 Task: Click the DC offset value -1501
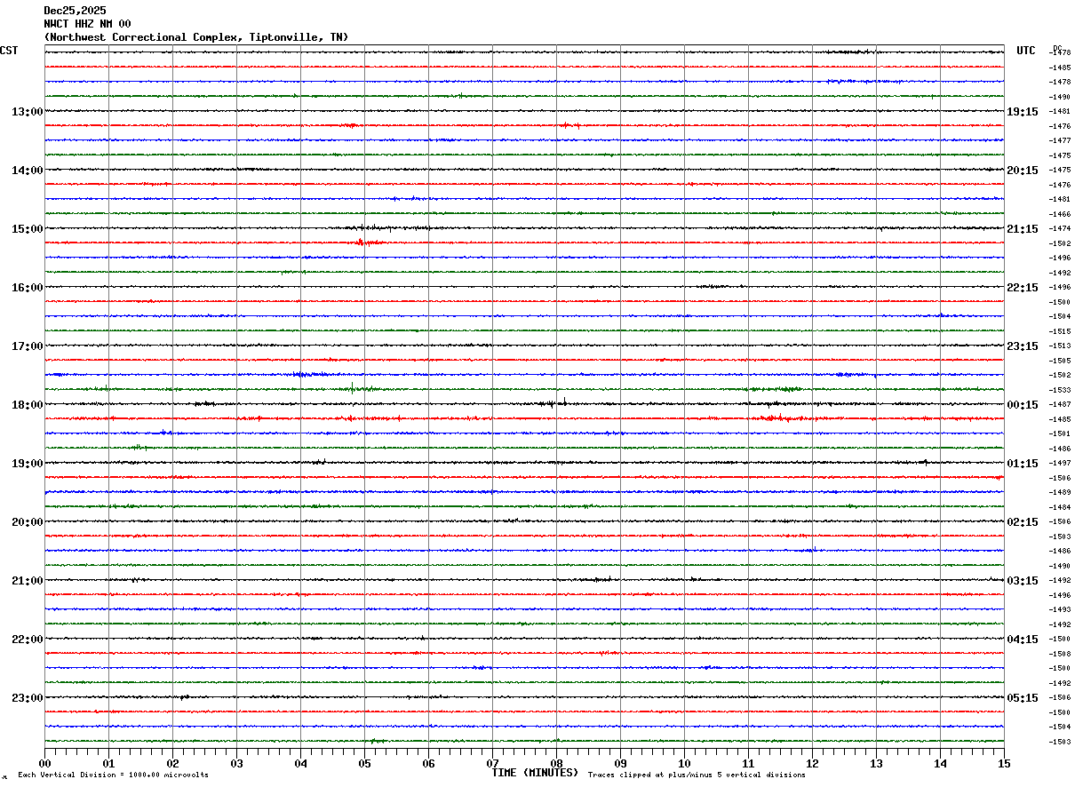click(x=1060, y=433)
